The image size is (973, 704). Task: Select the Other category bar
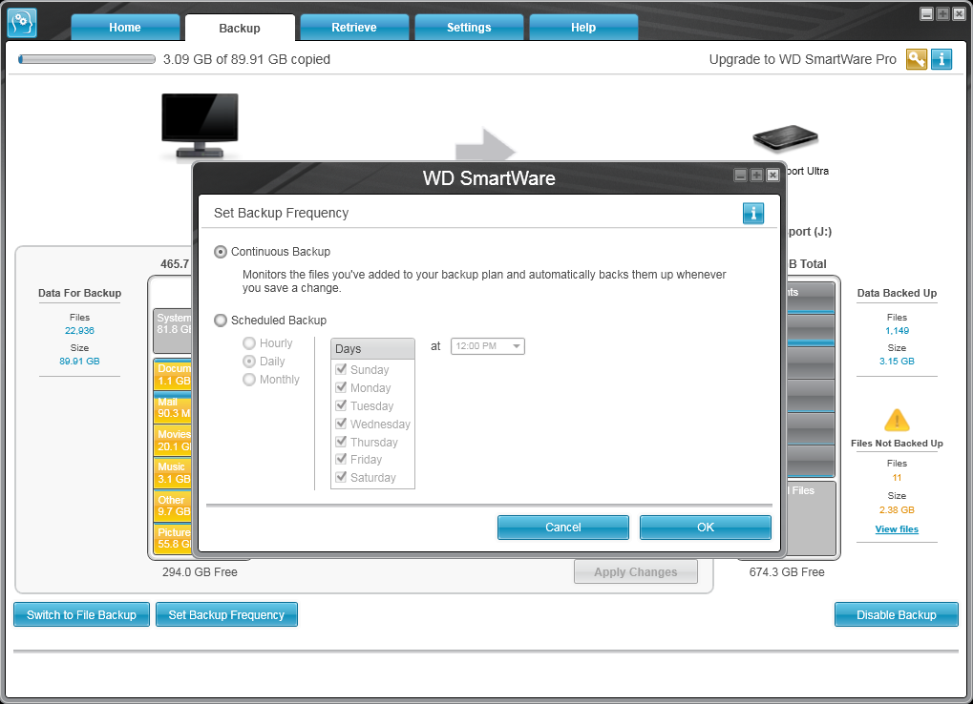tap(173, 506)
